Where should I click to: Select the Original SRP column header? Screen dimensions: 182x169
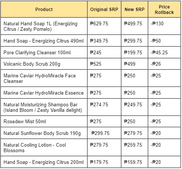pyautogui.click(x=104, y=9)
